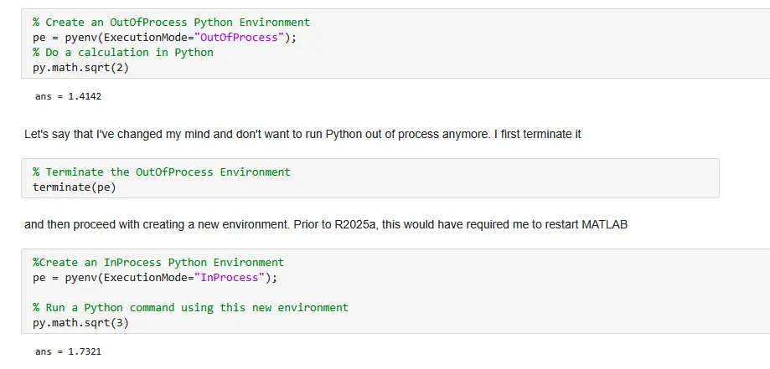This screenshot has width=770, height=369.
Task: Click the "% Terminate the OutOfProcess Environment" comment
Action: pos(162,172)
